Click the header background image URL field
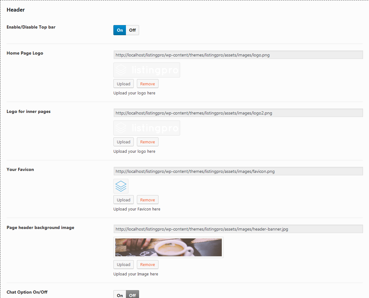Screen dimensions: 369x298 click(238, 229)
